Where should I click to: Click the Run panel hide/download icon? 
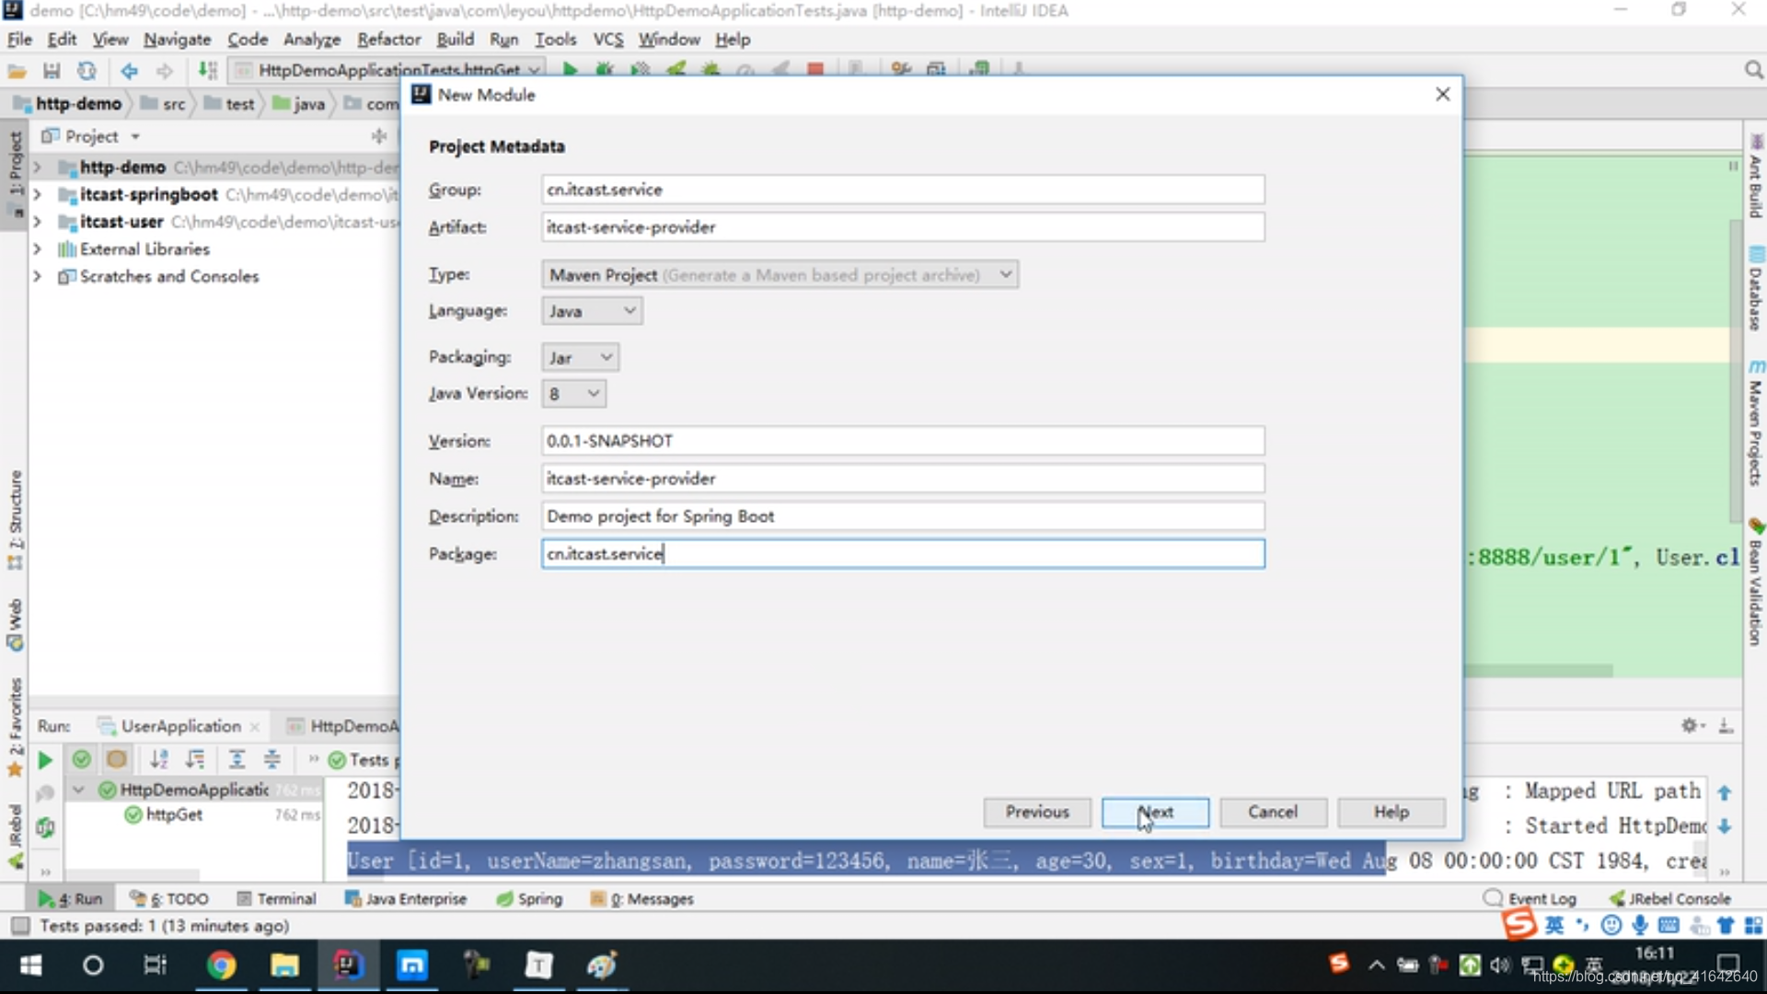(1726, 726)
